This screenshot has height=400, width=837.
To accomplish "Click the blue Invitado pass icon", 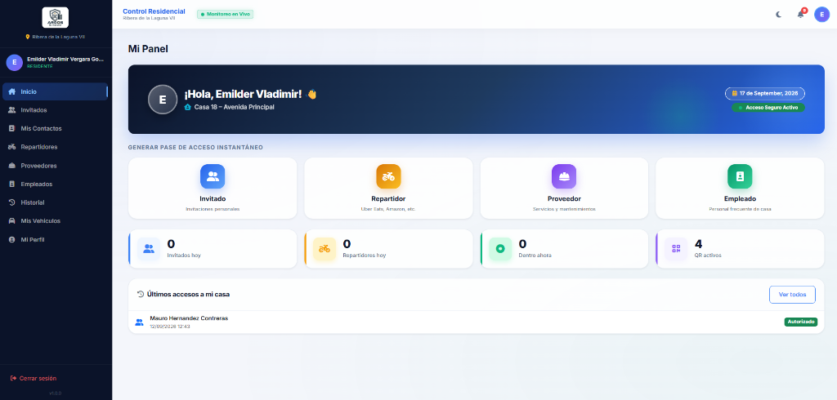I will [x=213, y=176].
